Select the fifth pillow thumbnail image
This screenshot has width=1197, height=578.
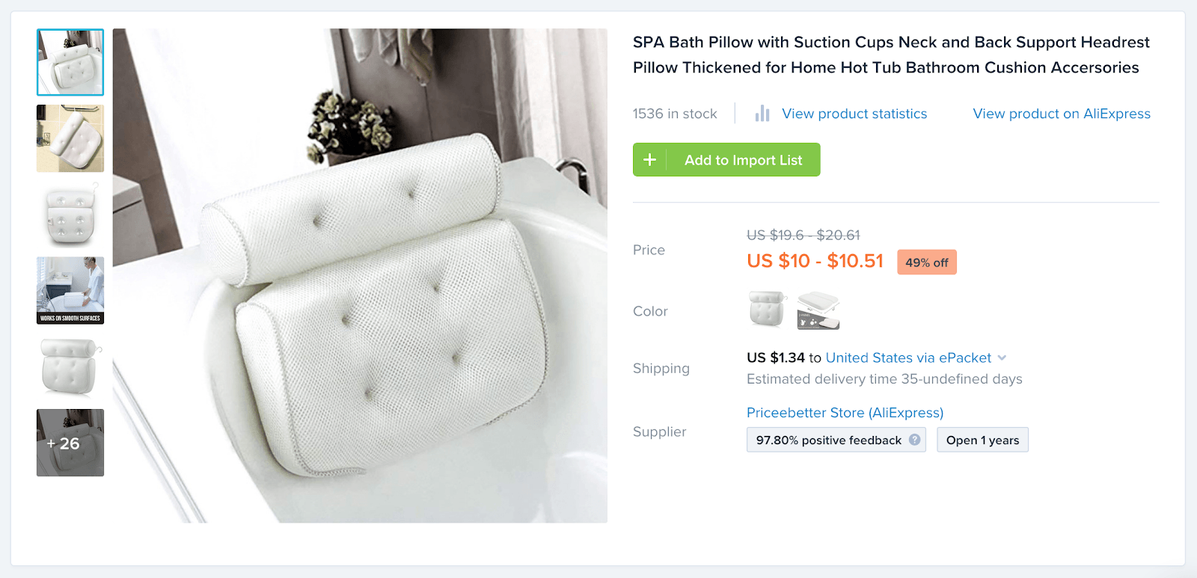pyautogui.click(x=70, y=366)
